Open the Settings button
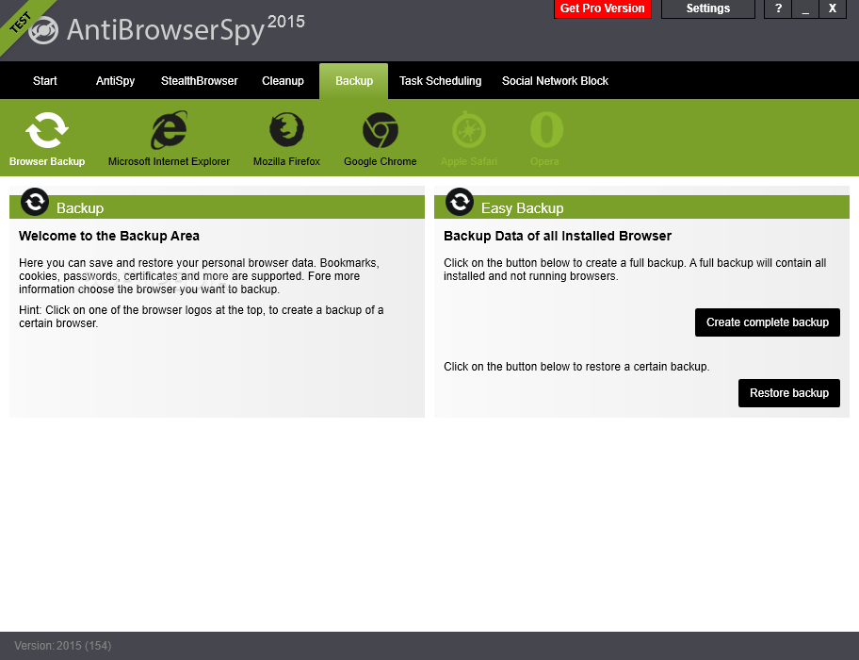Screen dimensions: 859x660 coord(707,8)
